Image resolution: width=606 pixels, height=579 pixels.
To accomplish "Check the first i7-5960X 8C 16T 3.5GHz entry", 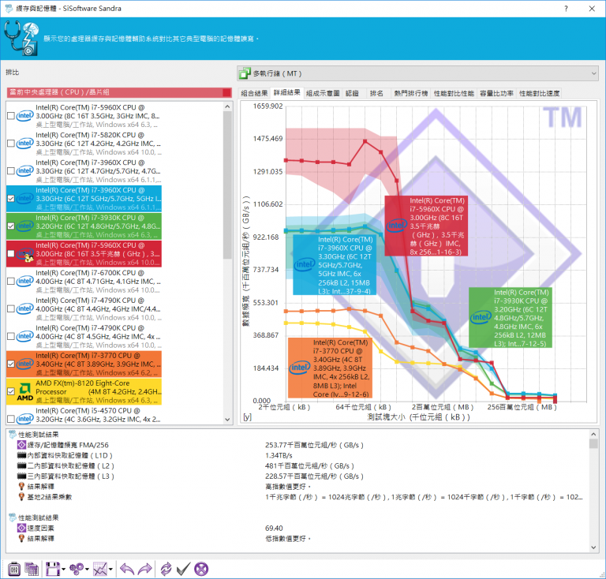I will (x=11, y=116).
